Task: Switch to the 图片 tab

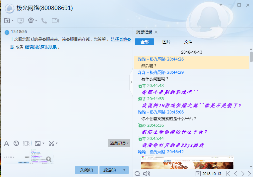Action: click(x=166, y=42)
